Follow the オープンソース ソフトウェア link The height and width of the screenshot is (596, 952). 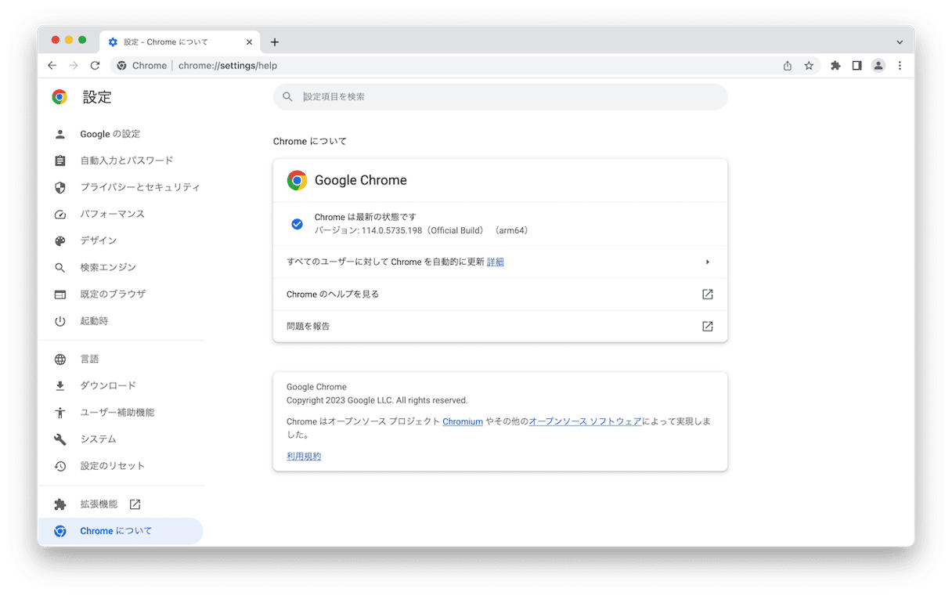click(x=585, y=421)
